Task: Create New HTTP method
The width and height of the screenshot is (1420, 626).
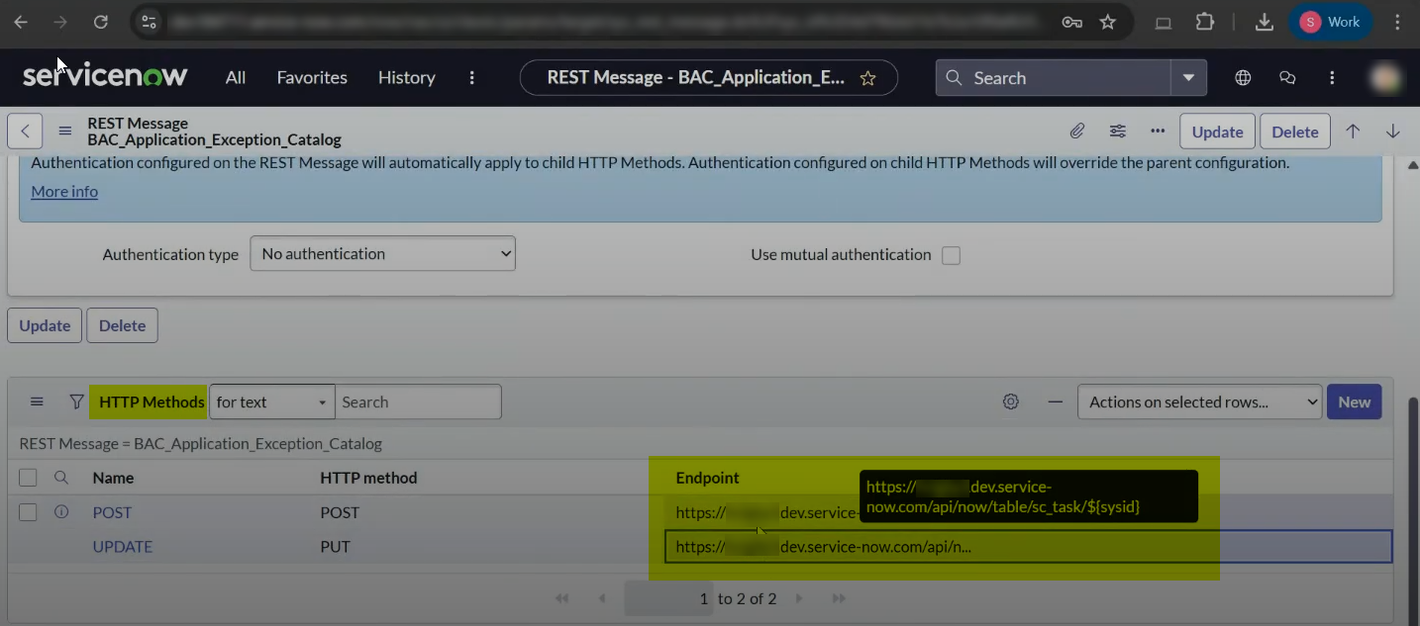Action: click(x=1354, y=402)
